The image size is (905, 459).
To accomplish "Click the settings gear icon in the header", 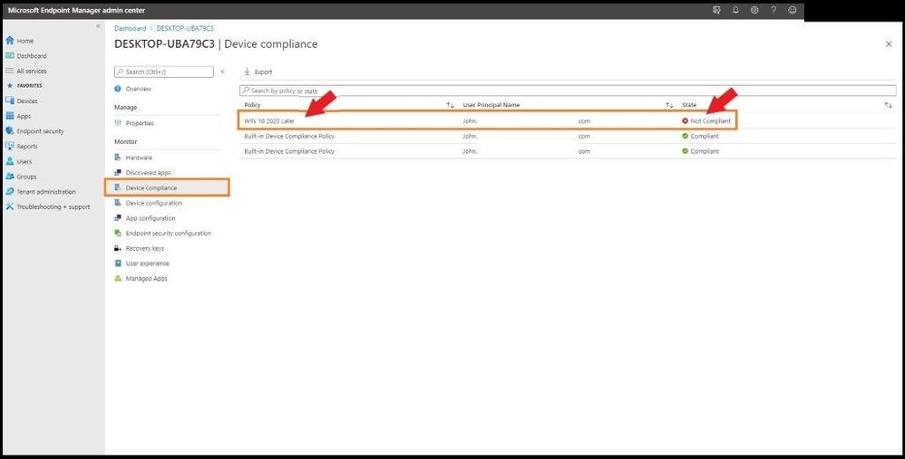I will point(754,10).
